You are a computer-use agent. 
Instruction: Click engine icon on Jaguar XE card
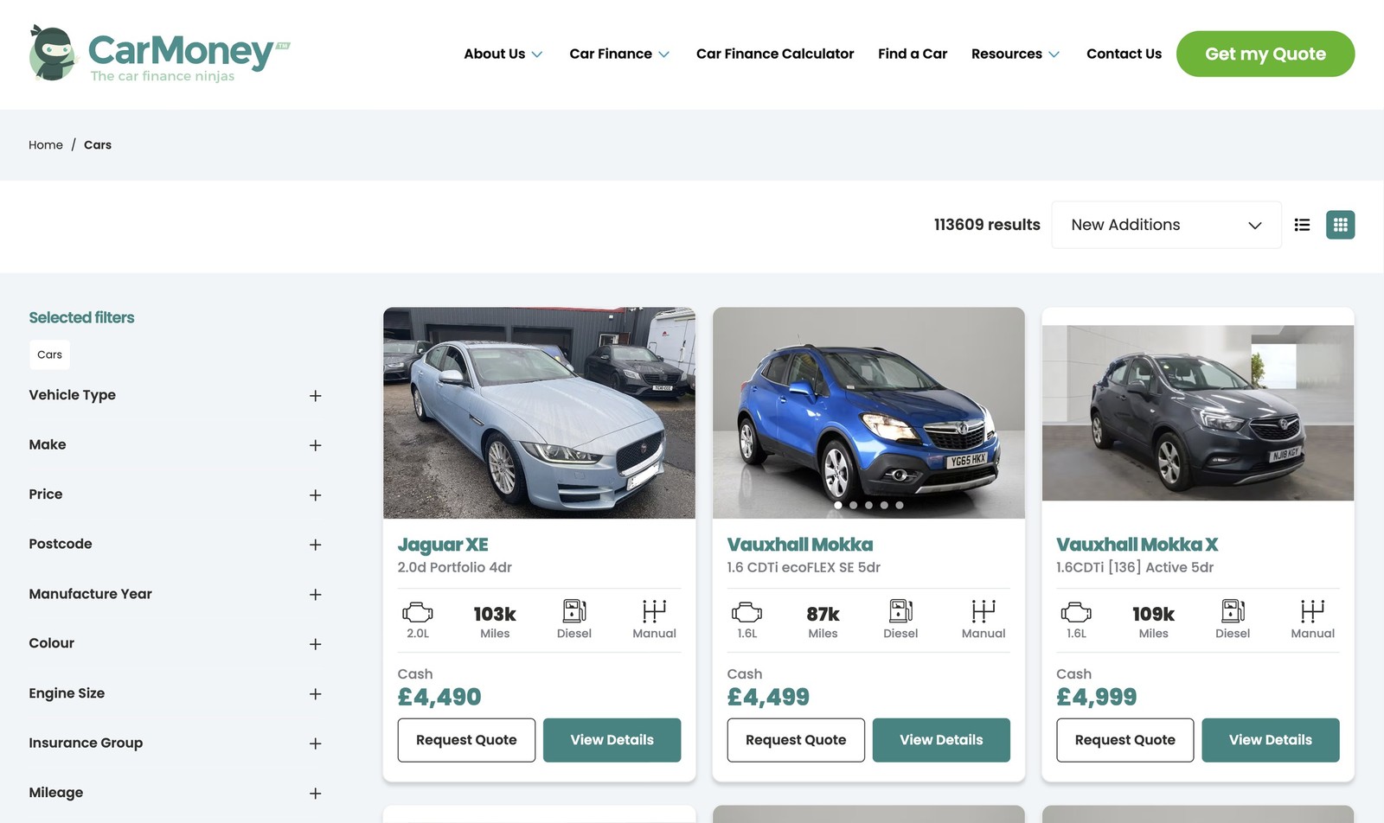(x=418, y=612)
